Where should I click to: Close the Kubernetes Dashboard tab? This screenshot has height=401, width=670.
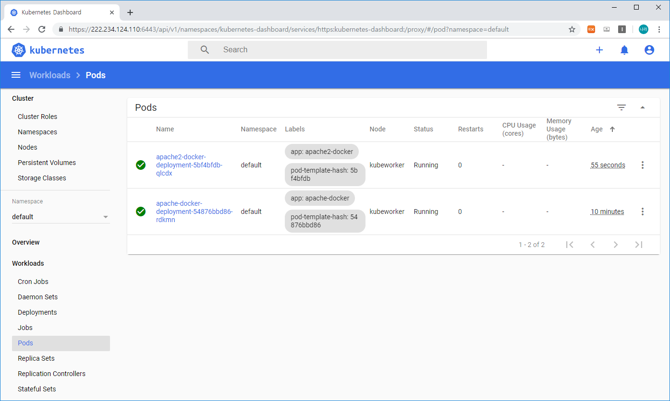(x=111, y=12)
